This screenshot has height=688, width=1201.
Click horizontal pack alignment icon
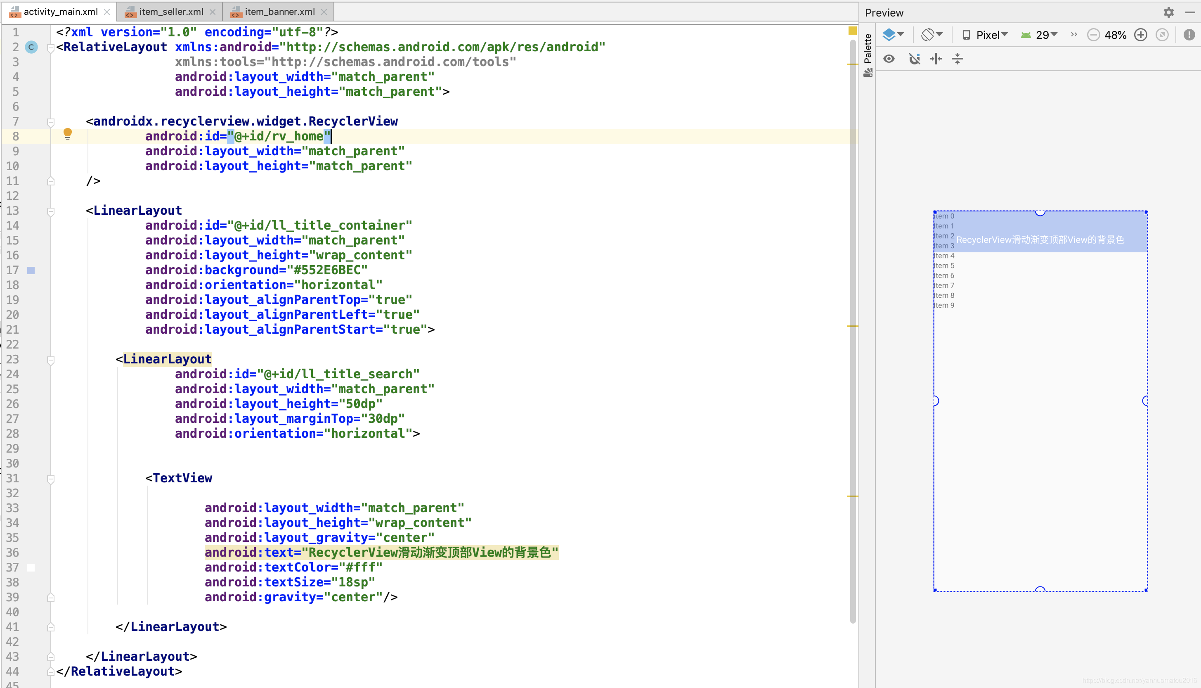pos(936,59)
